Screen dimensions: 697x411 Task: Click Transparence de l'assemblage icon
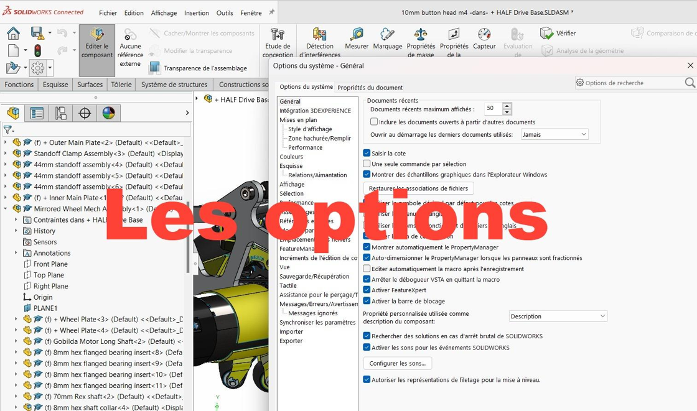click(x=154, y=68)
